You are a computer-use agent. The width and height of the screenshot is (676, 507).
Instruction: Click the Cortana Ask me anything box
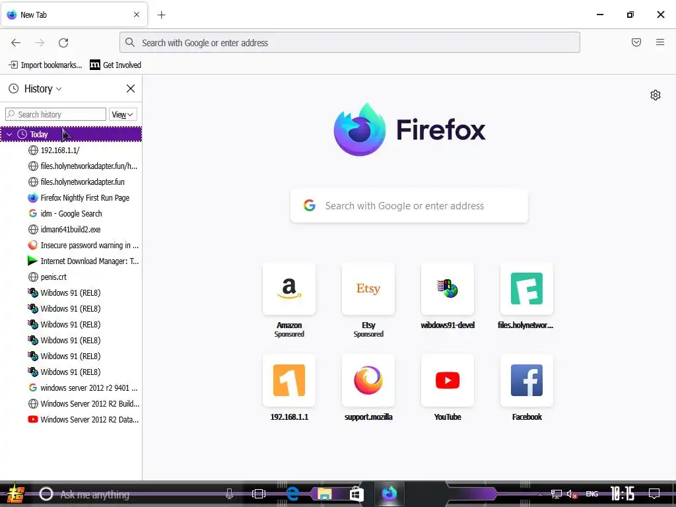[x=136, y=494]
